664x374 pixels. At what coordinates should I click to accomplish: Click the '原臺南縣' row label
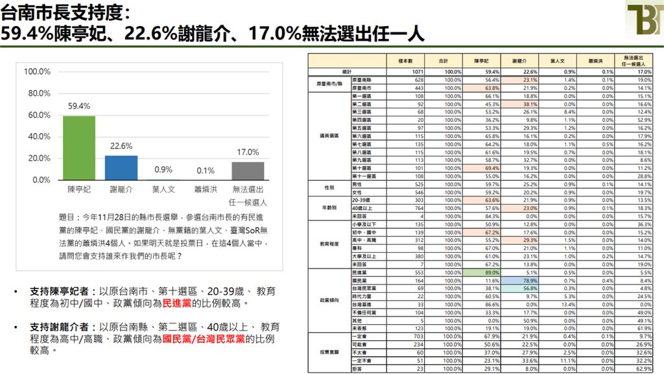coord(362,80)
